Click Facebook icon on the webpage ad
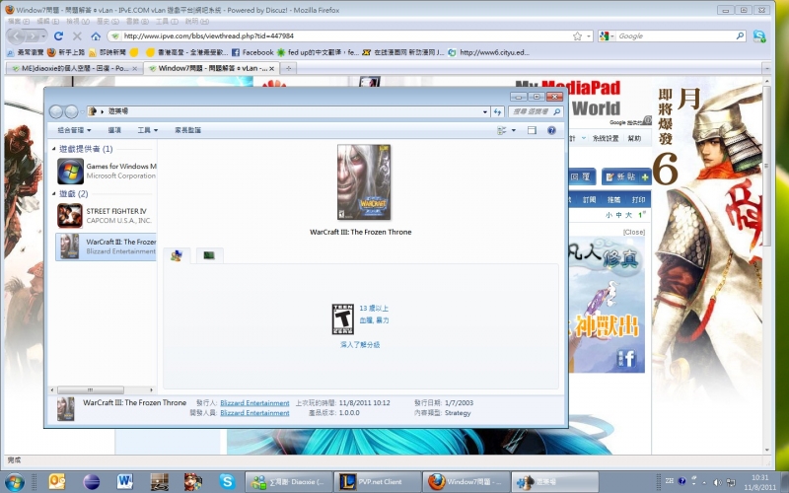This screenshot has height=493, width=789. [627, 359]
